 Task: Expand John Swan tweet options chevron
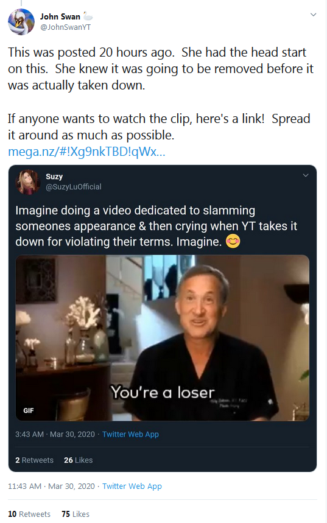(x=313, y=15)
